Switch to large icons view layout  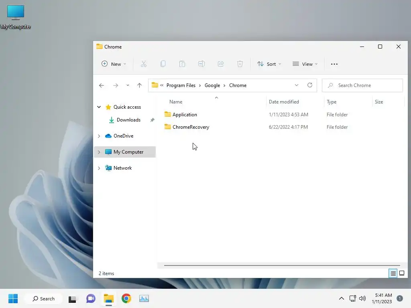(x=401, y=274)
